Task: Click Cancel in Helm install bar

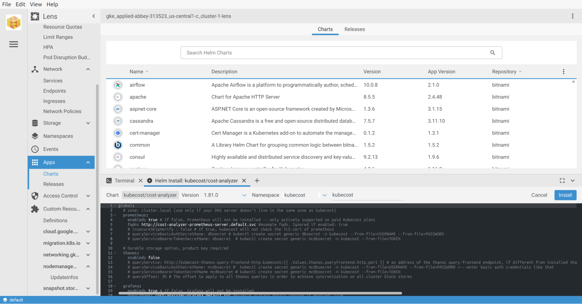Action: (539, 195)
